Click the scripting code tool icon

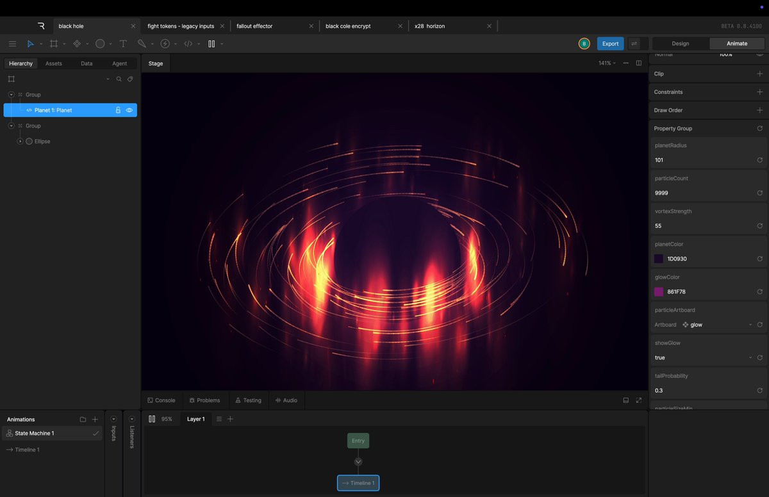(x=188, y=44)
